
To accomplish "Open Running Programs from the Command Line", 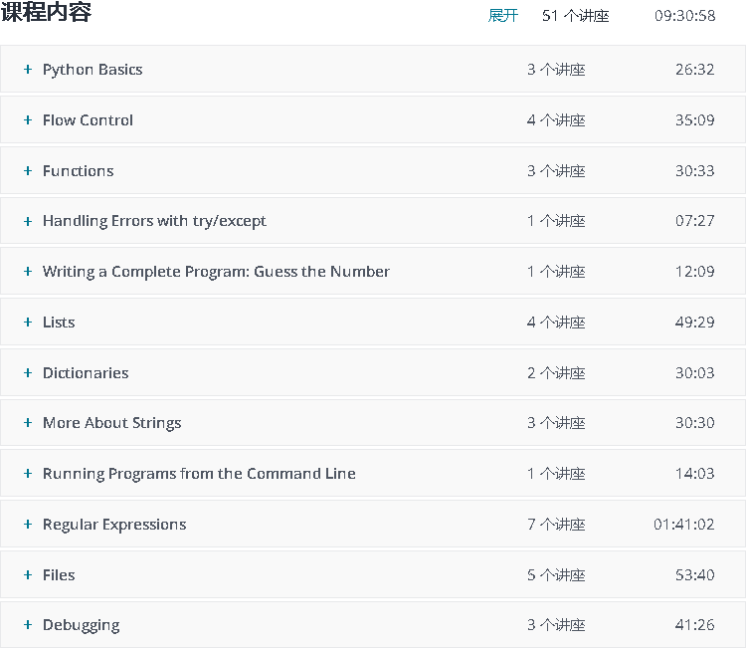I will (x=199, y=474).
